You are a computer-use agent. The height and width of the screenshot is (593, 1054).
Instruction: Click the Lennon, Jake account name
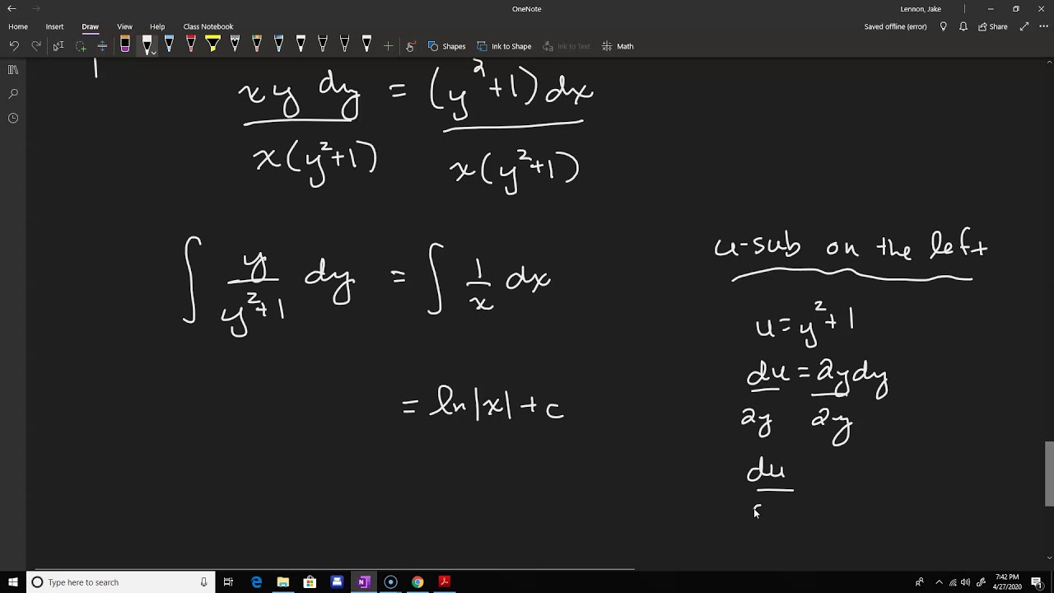(921, 9)
